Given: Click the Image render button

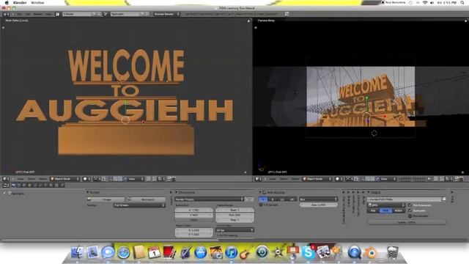Looking at the screenshot, I should click(x=106, y=199).
